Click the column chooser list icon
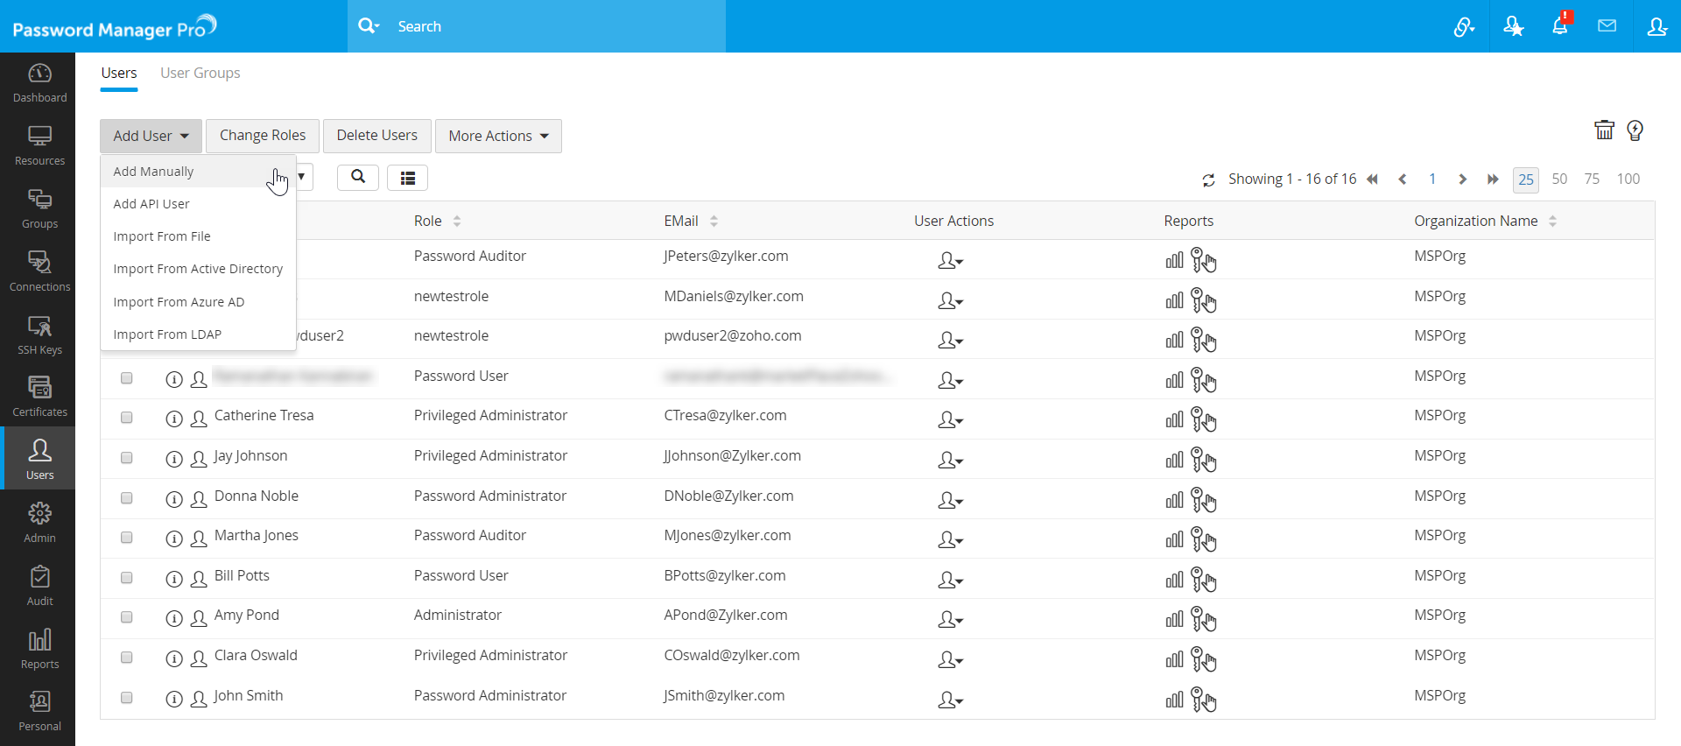The image size is (1681, 746). click(x=407, y=178)
